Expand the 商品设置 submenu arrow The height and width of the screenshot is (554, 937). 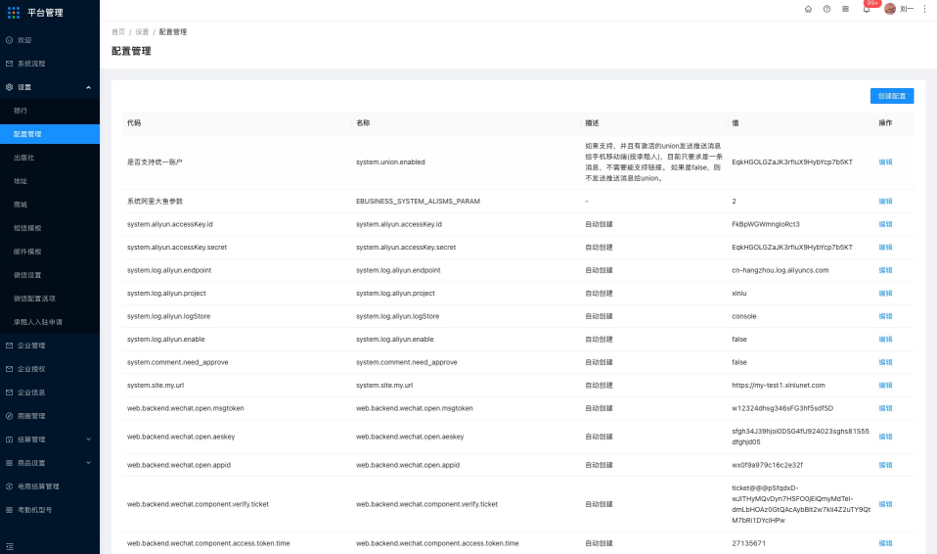coord(88,463)
